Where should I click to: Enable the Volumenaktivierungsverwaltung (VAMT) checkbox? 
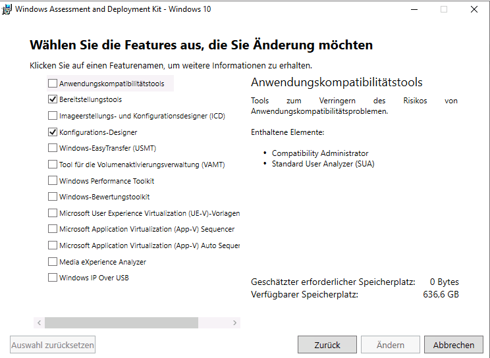tap(53, 165)
